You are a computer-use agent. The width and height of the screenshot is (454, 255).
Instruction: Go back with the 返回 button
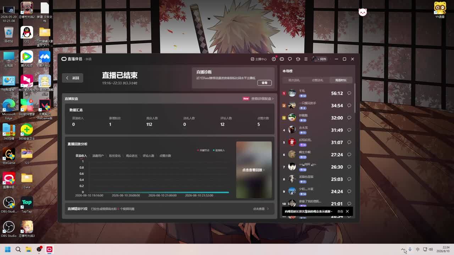pos(73,78)
